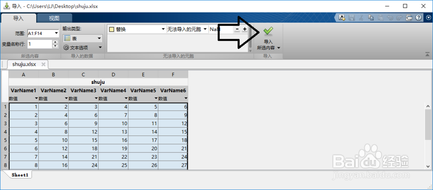The height and width of the screenshot is (190, 433).
Task: Open the 范围 A1:F14 dropdown
Action: (x=57, y=33)
